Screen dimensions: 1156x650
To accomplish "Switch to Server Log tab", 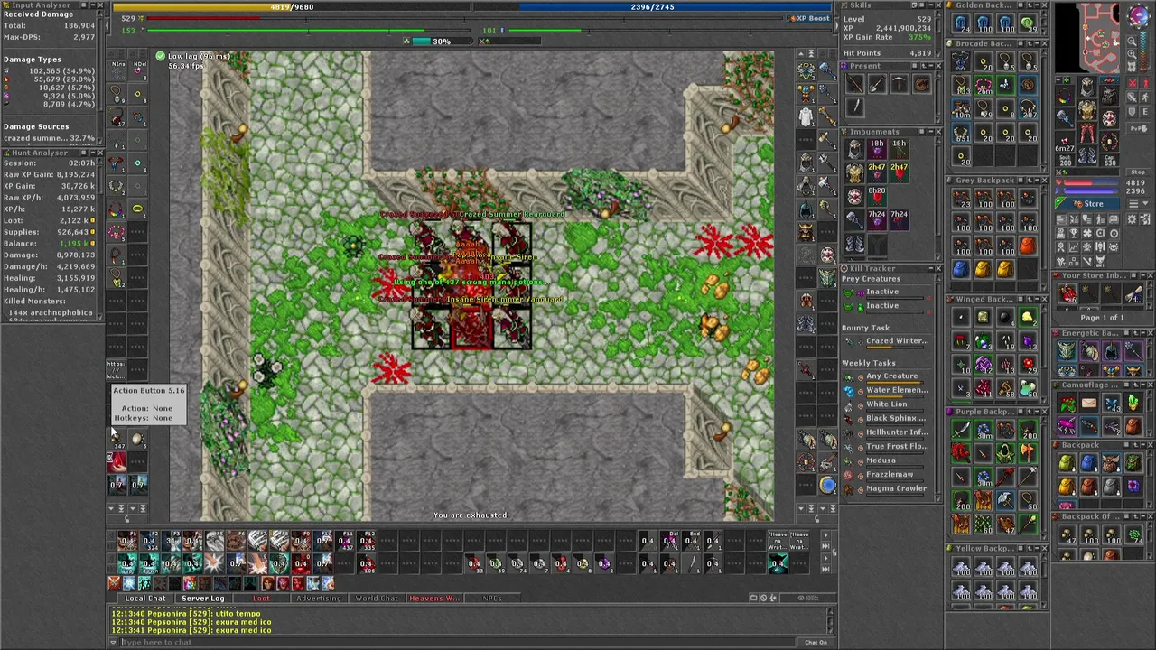I will [203, 599].
